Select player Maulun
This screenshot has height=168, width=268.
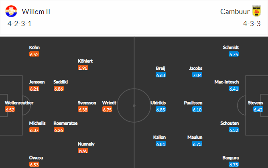pyautogui.click(x=195, y=137)
